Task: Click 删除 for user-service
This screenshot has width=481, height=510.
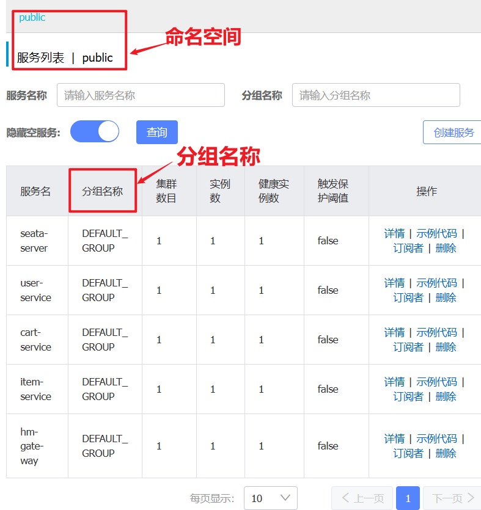Action: point(446,297)
